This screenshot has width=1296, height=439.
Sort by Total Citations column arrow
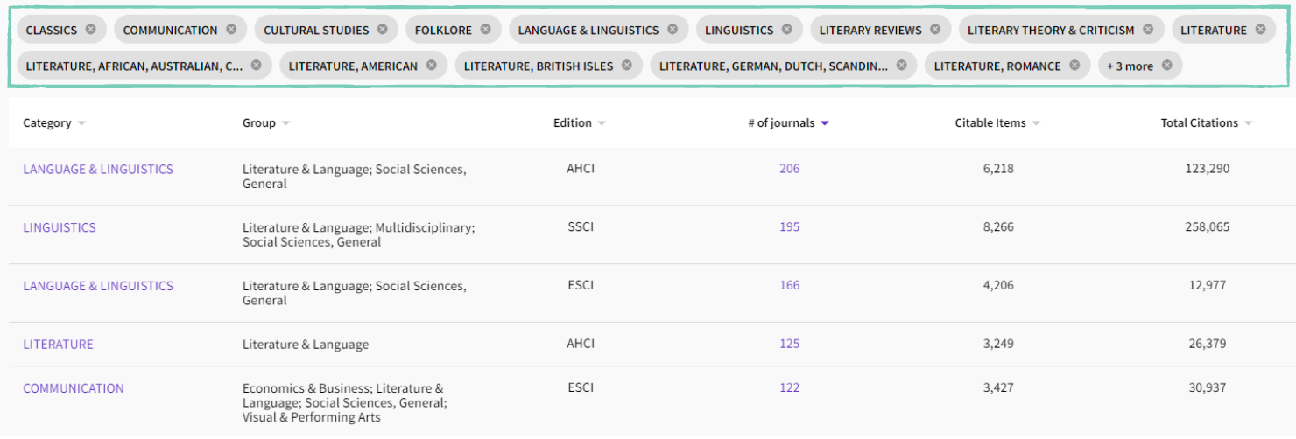tap(1248, 123)
